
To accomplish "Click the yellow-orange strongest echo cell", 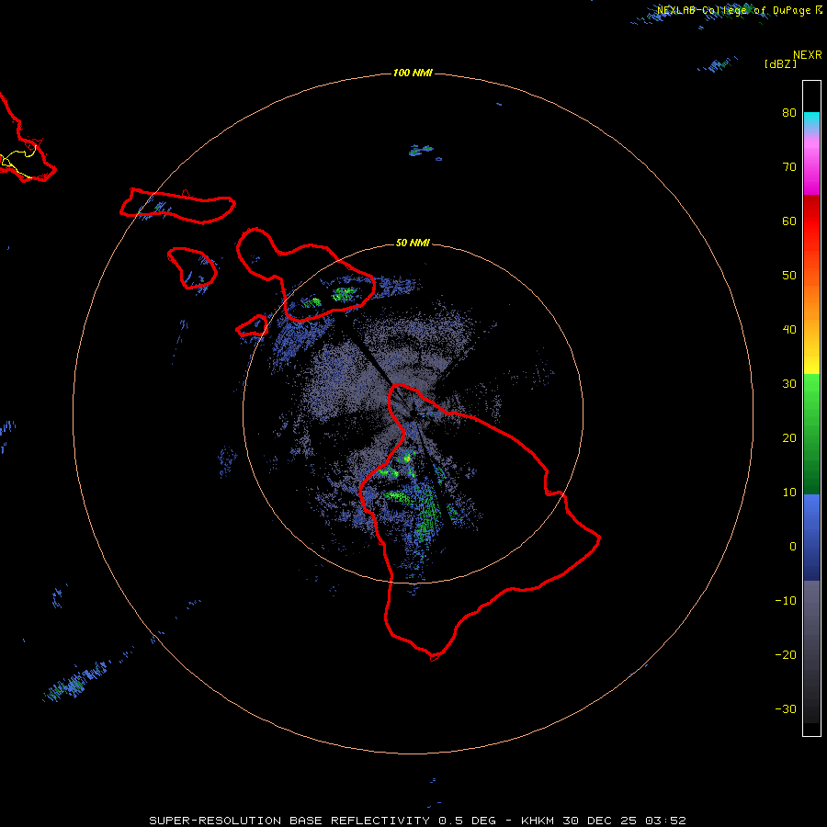I will click(407, 459).
